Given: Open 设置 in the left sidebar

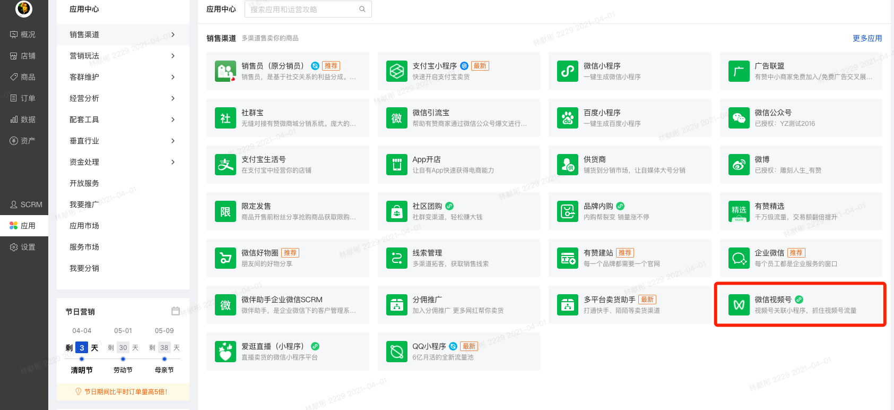Looking at the screenshot, I should pyautogui.click(x=23, y=247).
